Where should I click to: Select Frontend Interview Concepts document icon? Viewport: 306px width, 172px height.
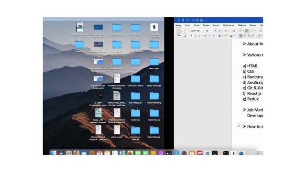point(117,78)
